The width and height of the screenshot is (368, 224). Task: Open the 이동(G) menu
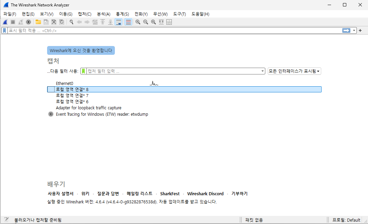coord(66,14)
